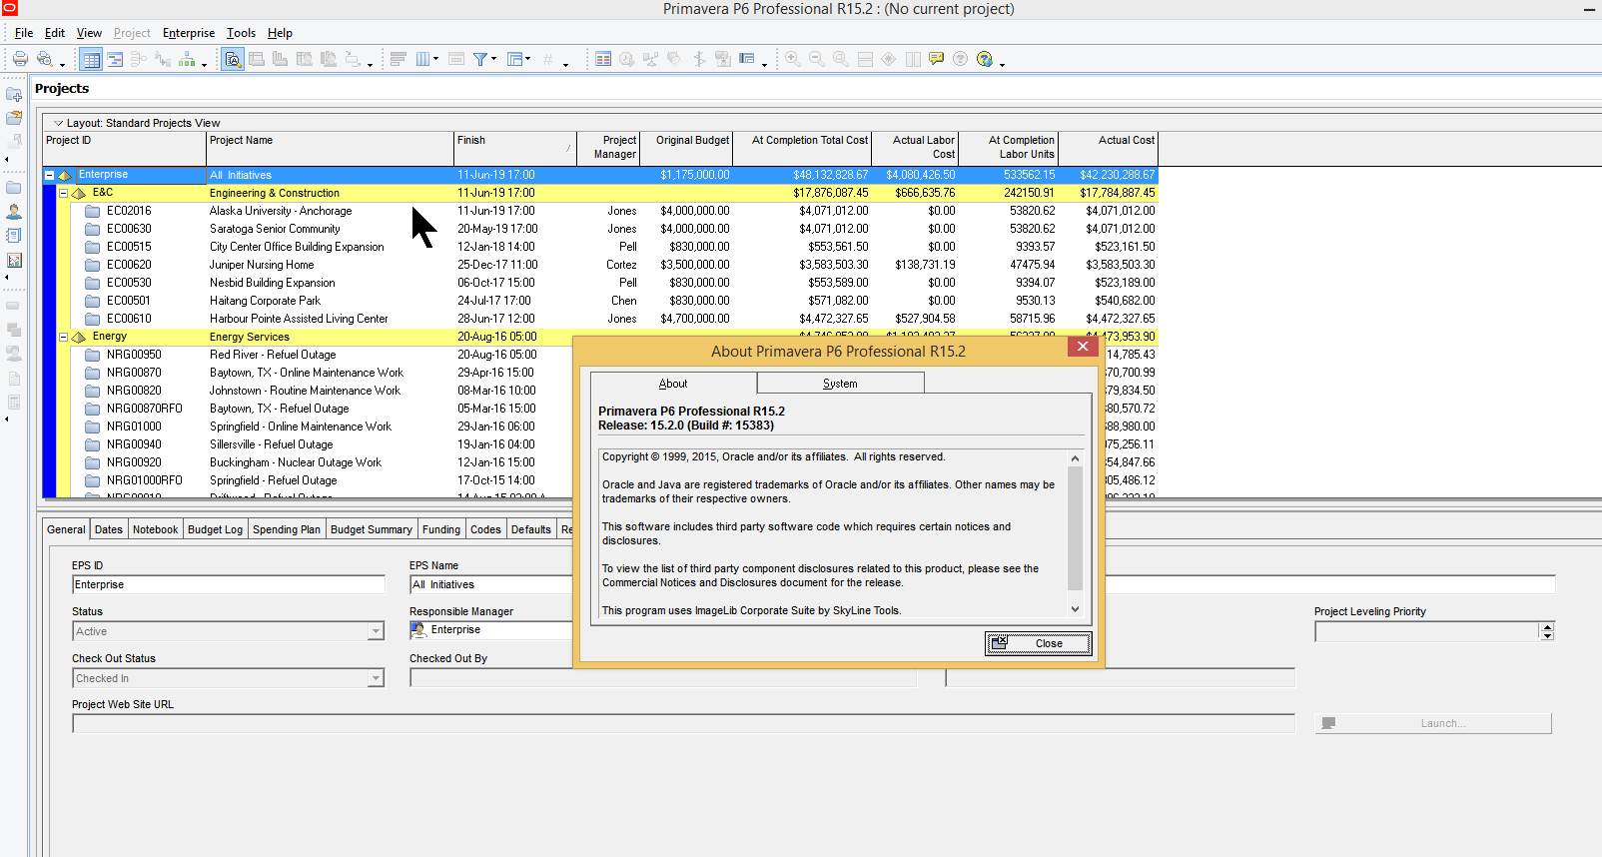Click the Open Project folder sidebar icon
This screenshot has height=857, width=1602.
click(x=14, y=118)
